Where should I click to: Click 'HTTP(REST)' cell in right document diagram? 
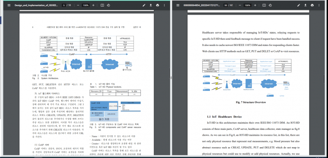tap(282, 61)
